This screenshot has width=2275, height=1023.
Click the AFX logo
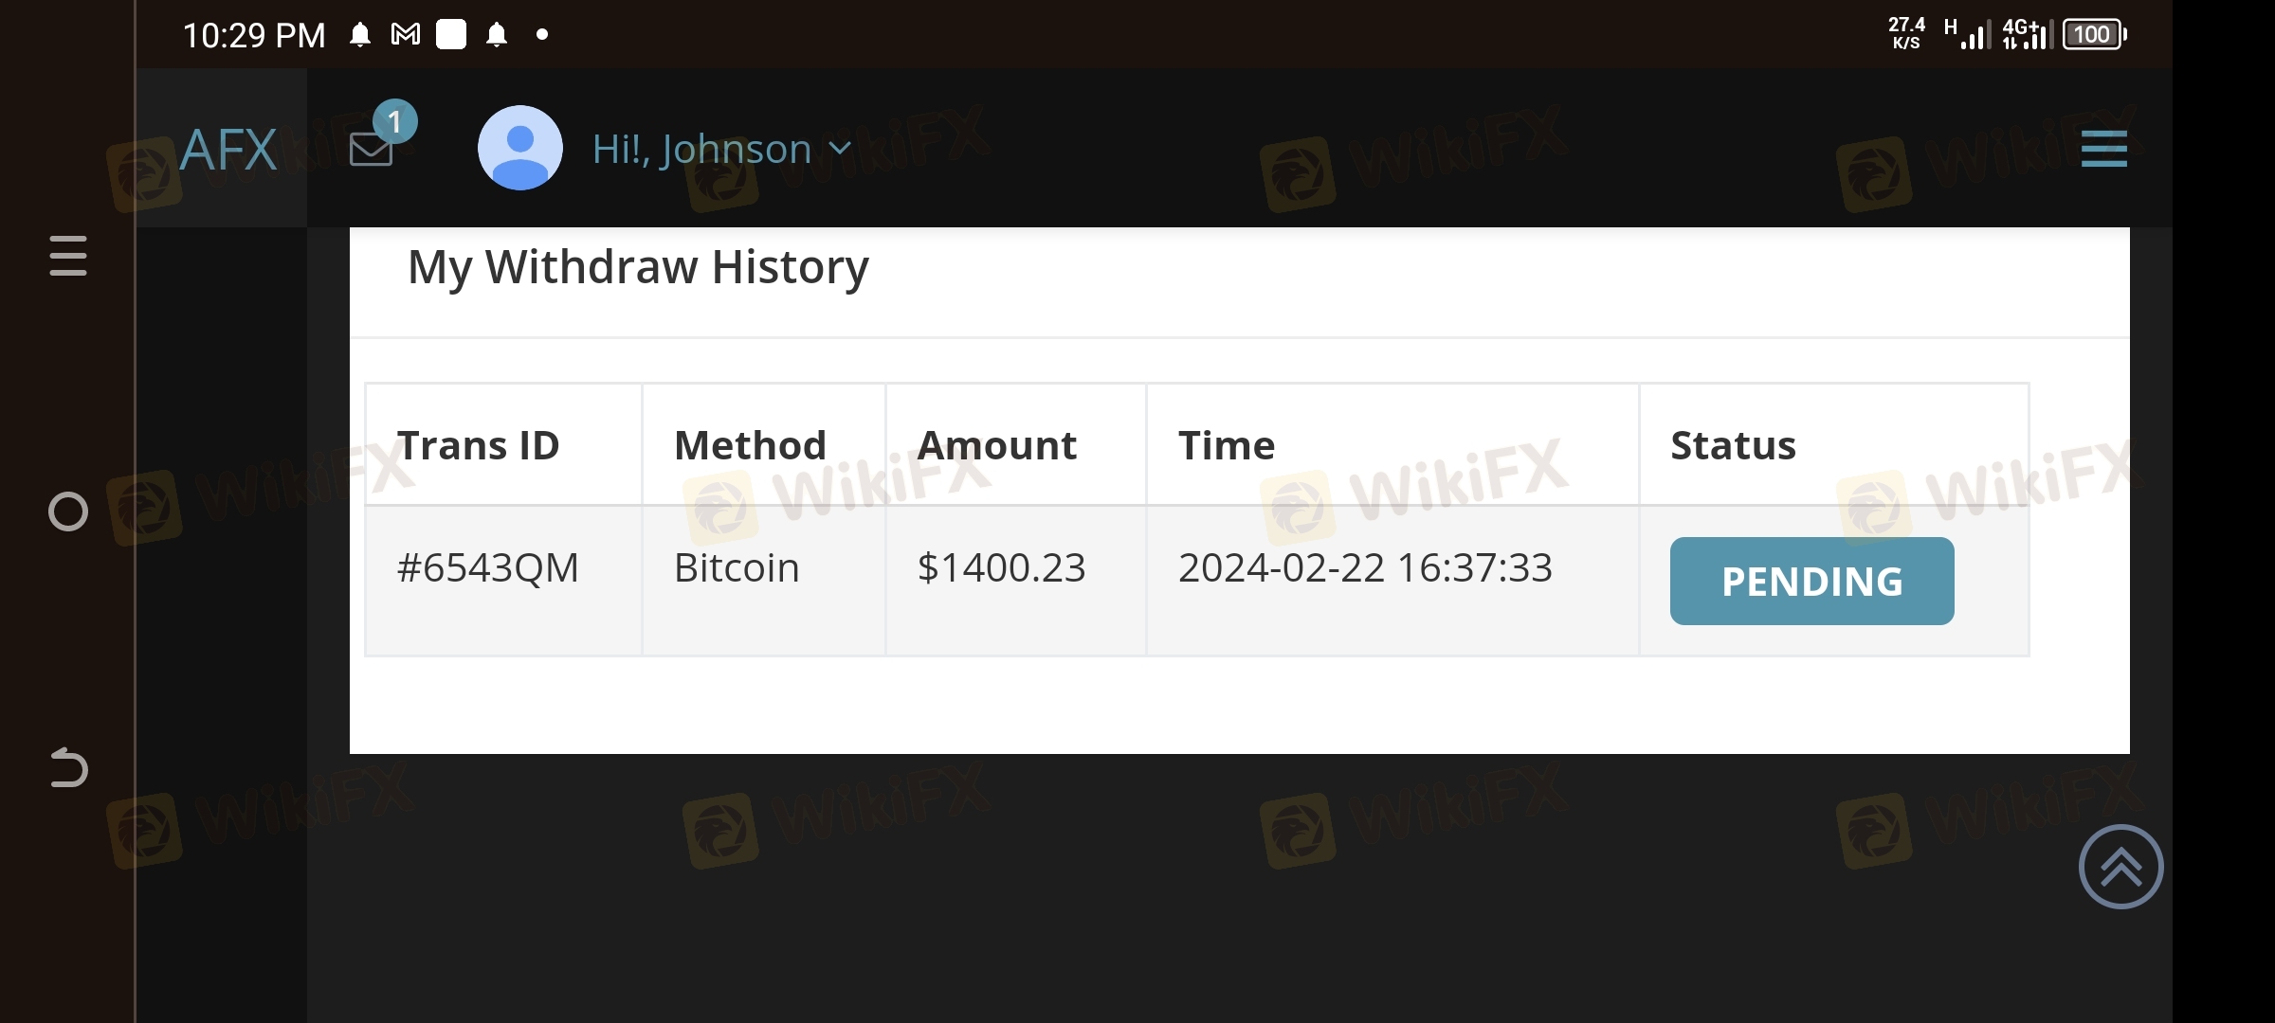point(227,150)
